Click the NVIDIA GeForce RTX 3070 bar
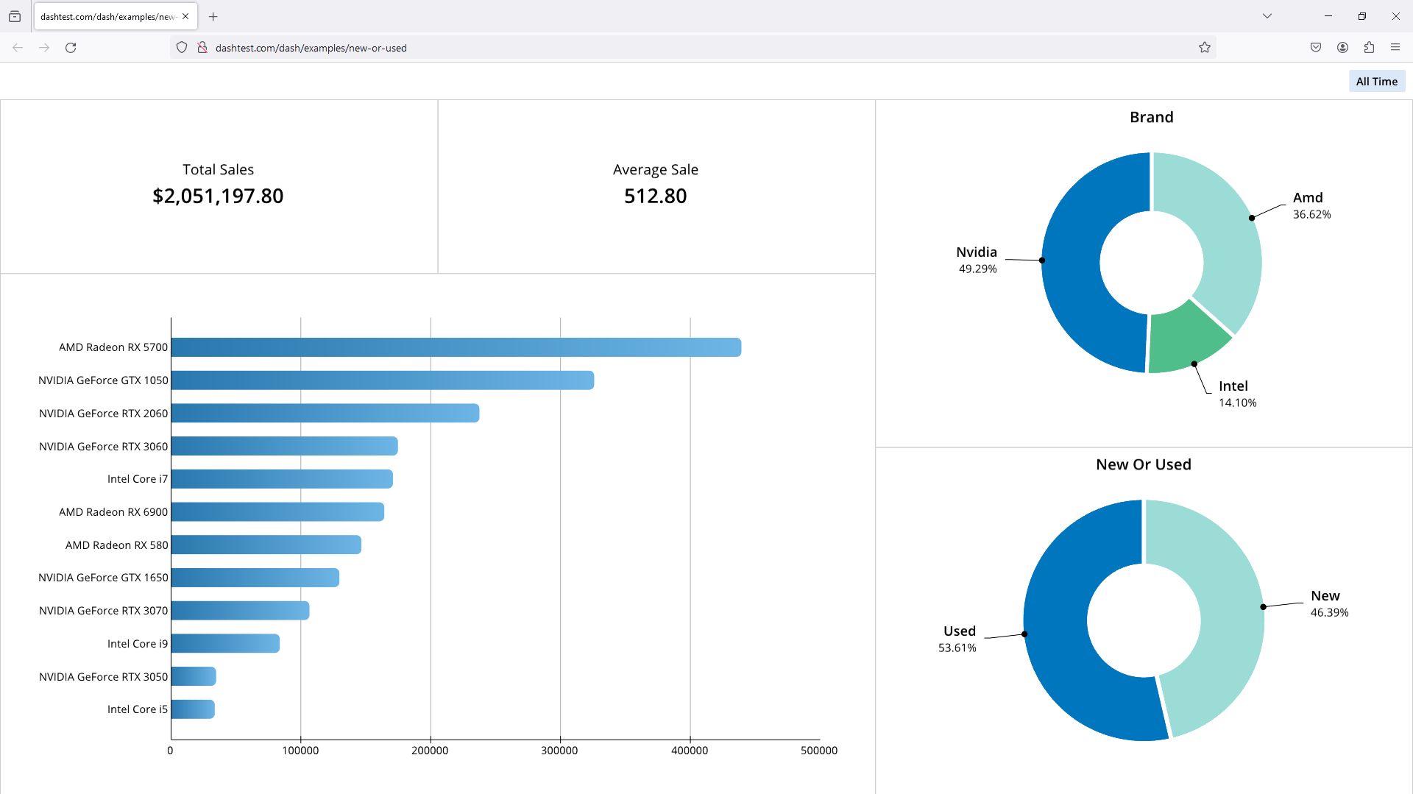 pyautogui.click(x=240, y=611)
